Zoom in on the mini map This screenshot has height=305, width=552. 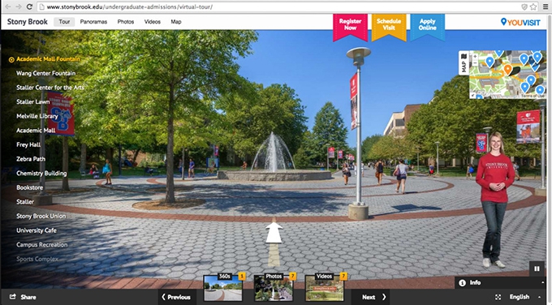(475, 56)
